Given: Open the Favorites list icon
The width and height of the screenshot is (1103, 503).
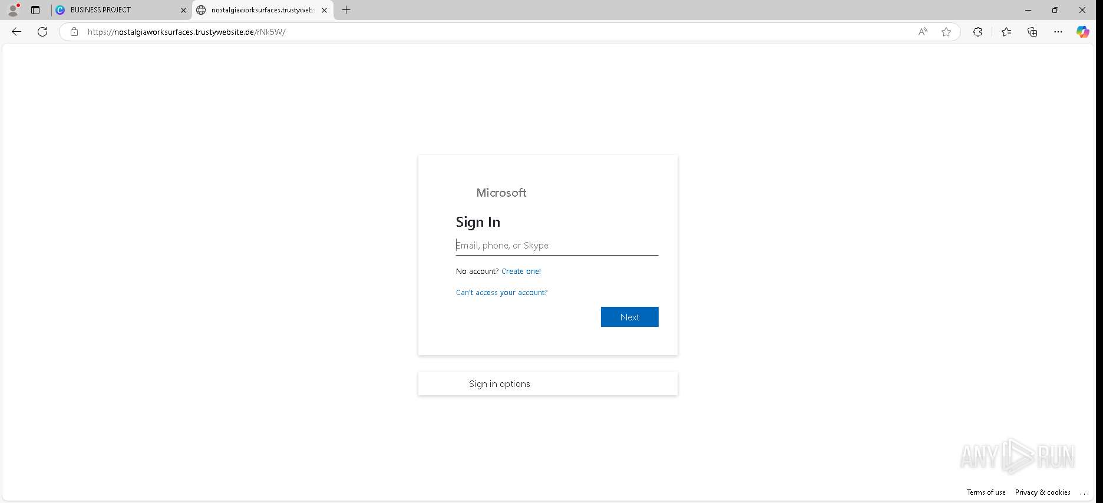Looking at the screenshot, I should (1006, 32).
